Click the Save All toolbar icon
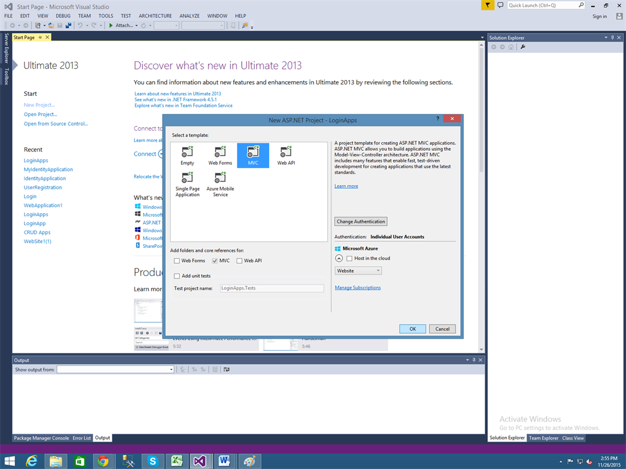This screenshot has width=626, height=469. [x=68, y=26]
